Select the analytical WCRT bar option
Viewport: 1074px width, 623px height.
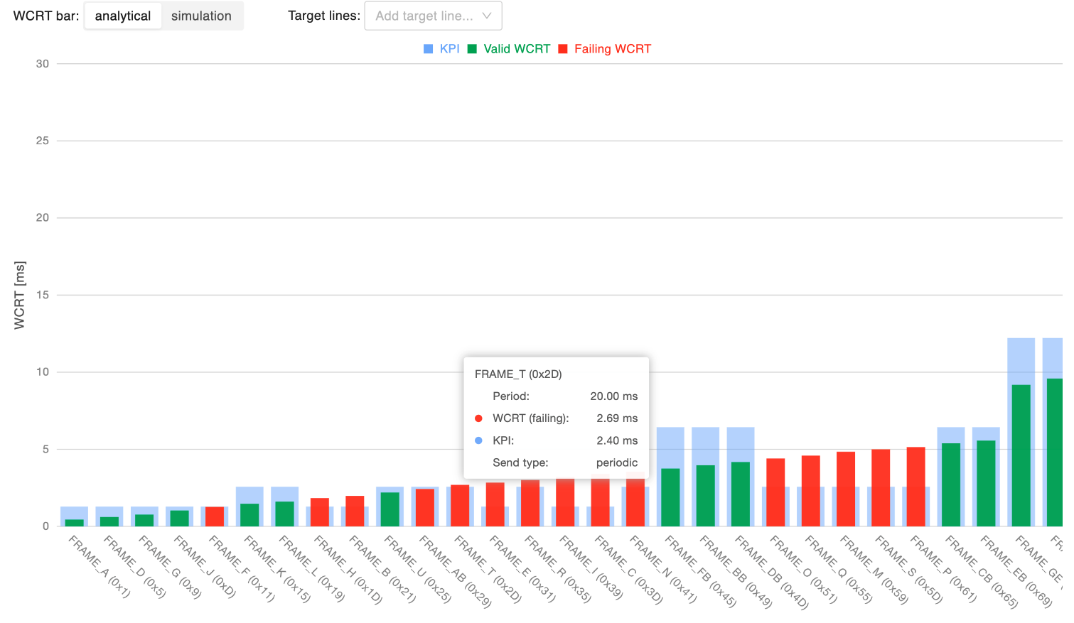click(x=123, y=16)
